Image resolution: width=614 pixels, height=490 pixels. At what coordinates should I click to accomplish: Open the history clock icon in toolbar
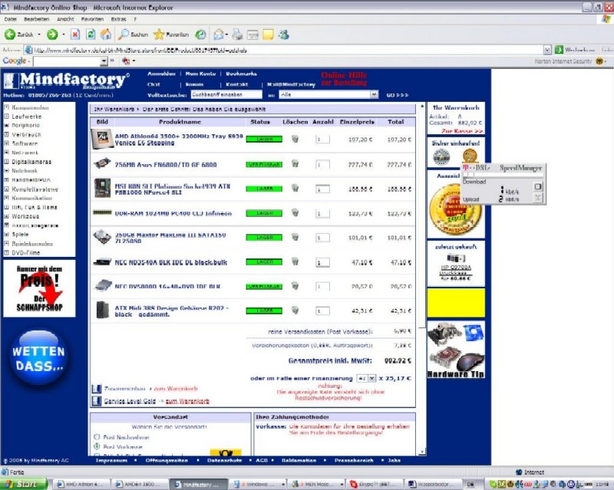200,35
